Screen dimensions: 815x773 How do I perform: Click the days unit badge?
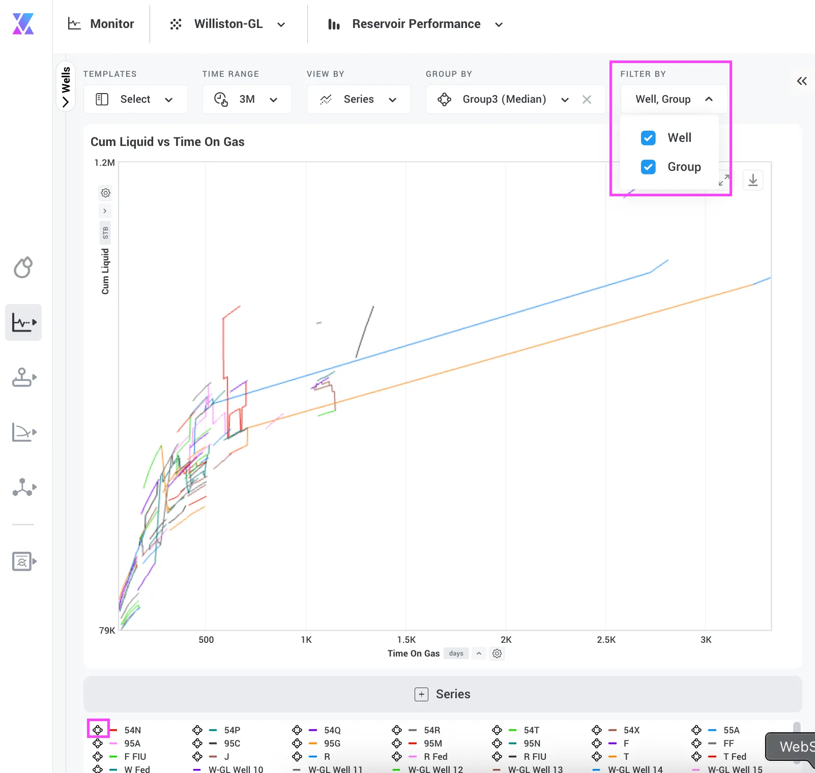(x=456, y=653)
